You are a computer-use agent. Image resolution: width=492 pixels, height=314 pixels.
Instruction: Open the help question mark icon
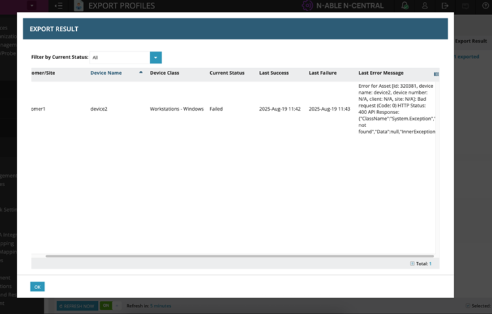pyautogui.click(x=485, y=6)
